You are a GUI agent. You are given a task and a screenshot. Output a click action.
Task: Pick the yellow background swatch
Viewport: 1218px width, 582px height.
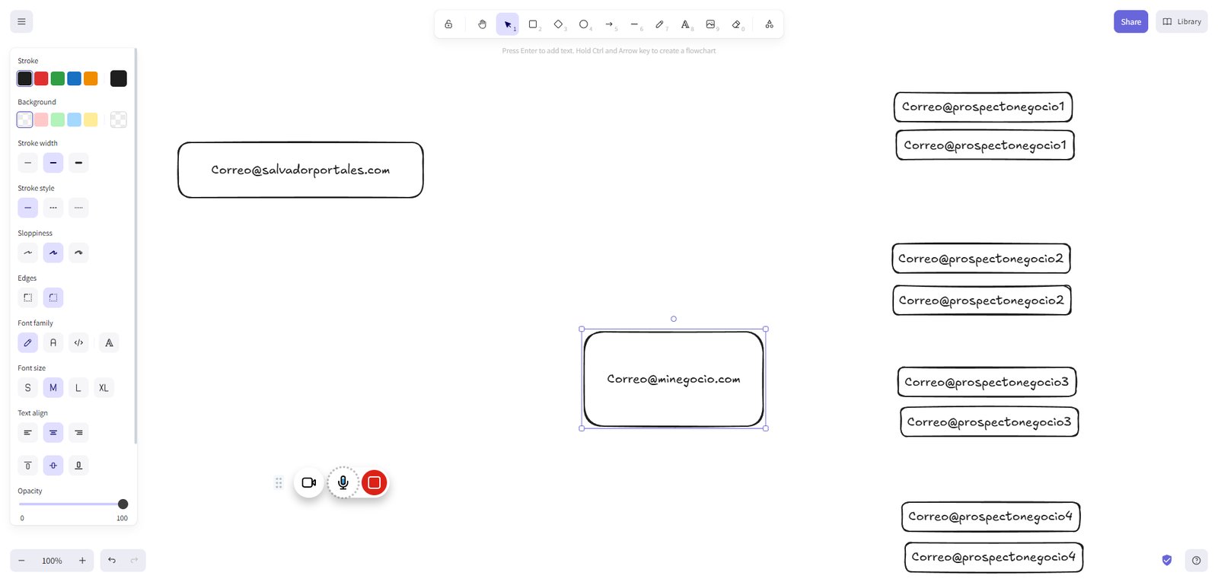click(91, 119)
